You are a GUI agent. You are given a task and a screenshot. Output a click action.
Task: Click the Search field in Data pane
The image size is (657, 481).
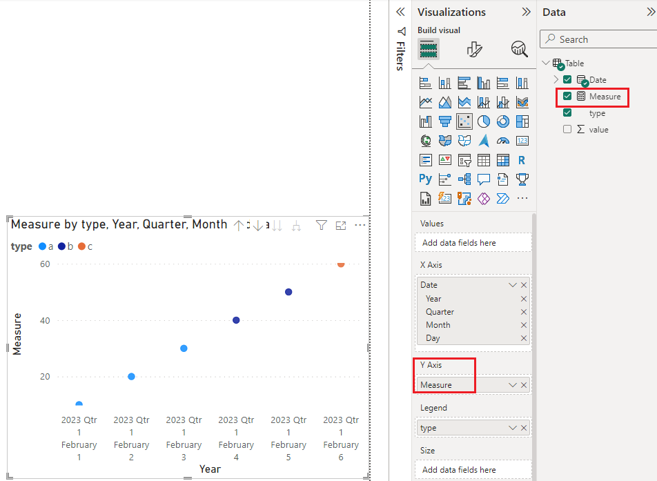click(x=599, y=39)
